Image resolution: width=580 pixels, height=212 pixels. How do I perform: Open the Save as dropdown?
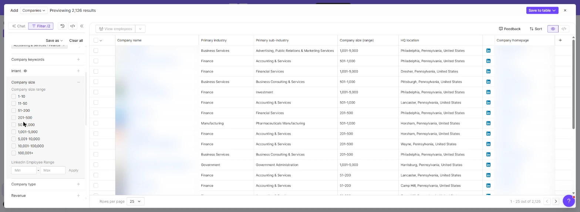[54, 40]
